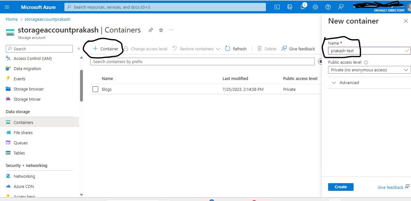Viewport: 411px width, 201px height.
Task: Click the Access Control (IAM) icon
Action: (x=8, y=58)
